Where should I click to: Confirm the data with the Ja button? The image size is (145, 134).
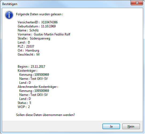pyautogui.click(x=111, y=126)
